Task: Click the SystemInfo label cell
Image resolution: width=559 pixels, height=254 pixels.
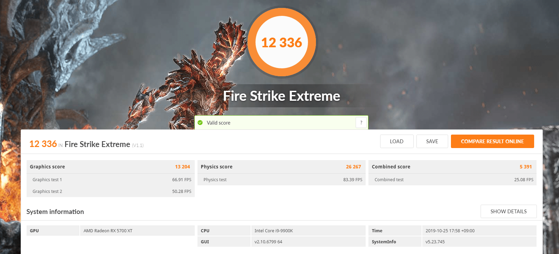Action: [x=395, y=242]
